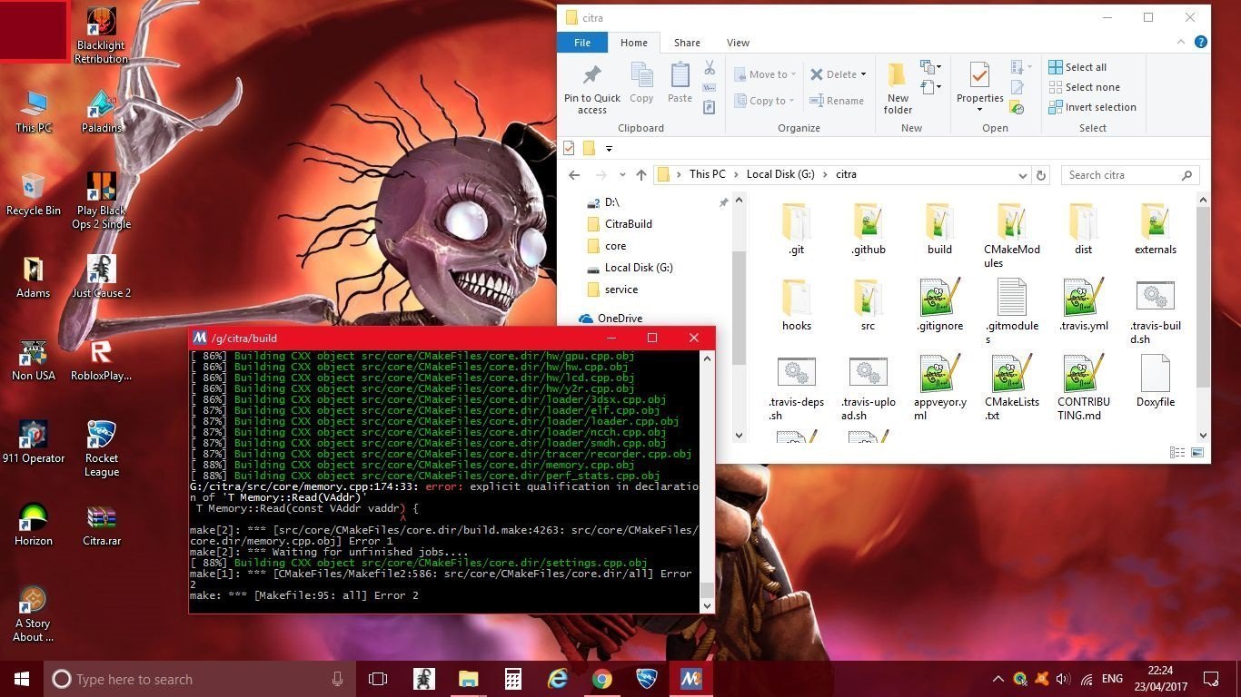The width and height of the screenshot is (1241, 697).
Task: Select the .travis-build.sh script file
Action: pos(1155,312)
